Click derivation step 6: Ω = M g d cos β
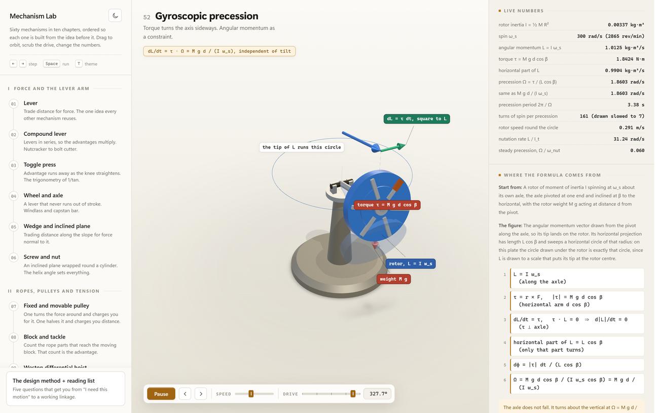The width and height of the screenshot is (659, 413). click(577, 384)
